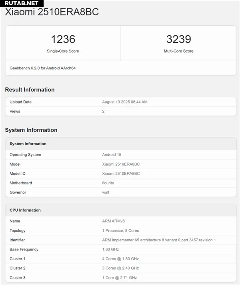Select the Android 15 value
Viewport: 240px width, 285px height.
[112, 155]
